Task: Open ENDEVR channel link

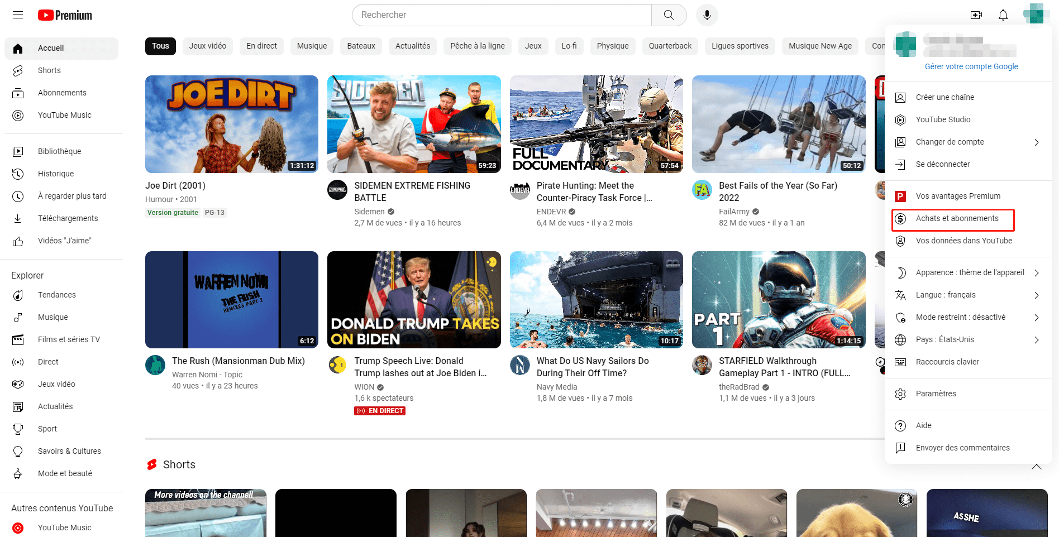Action: click(551, 212)
